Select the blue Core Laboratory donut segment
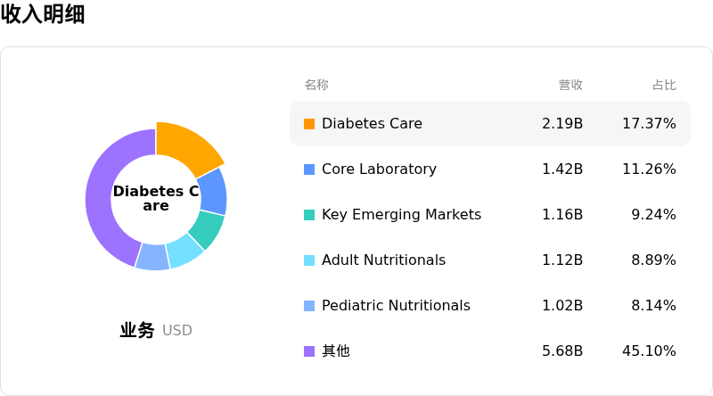713x396 pixels. tap(213, 192)
